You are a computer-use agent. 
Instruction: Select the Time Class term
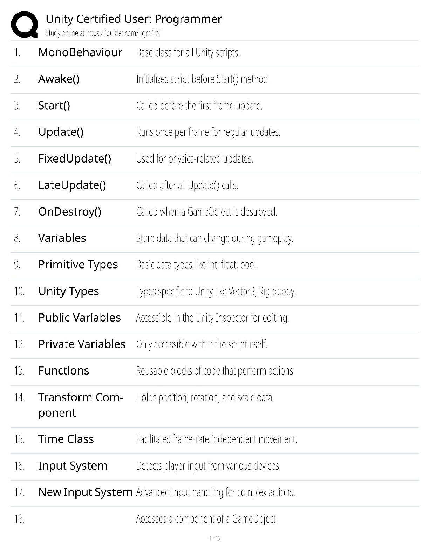[66, 439]
